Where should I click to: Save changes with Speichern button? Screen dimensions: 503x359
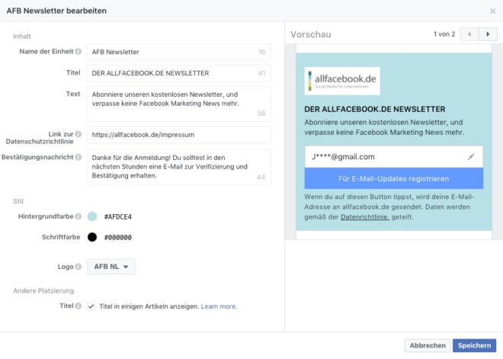coord(474,345)
